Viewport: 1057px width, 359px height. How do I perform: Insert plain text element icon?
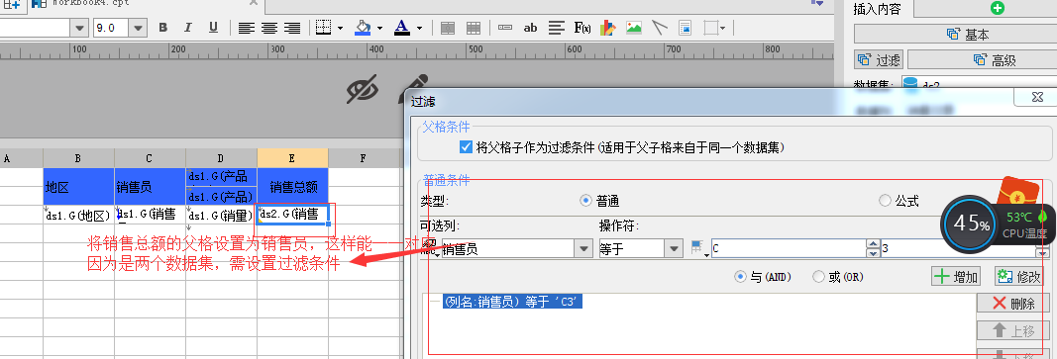tap(505, 28)
